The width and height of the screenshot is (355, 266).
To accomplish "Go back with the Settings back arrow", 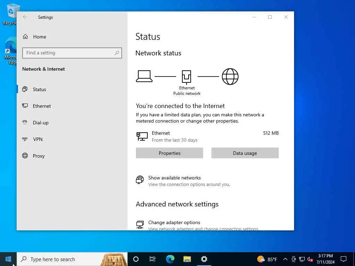I will (25, 17).
